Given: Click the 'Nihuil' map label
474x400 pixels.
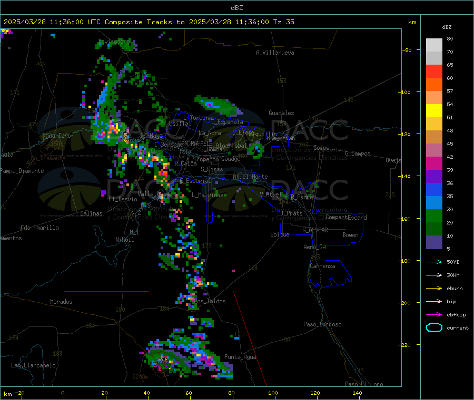Looking at the screenshot, I should click(x=125, y=240).
